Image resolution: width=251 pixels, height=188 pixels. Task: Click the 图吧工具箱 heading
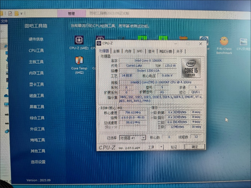pyautogui.click(x=36, y=26)
